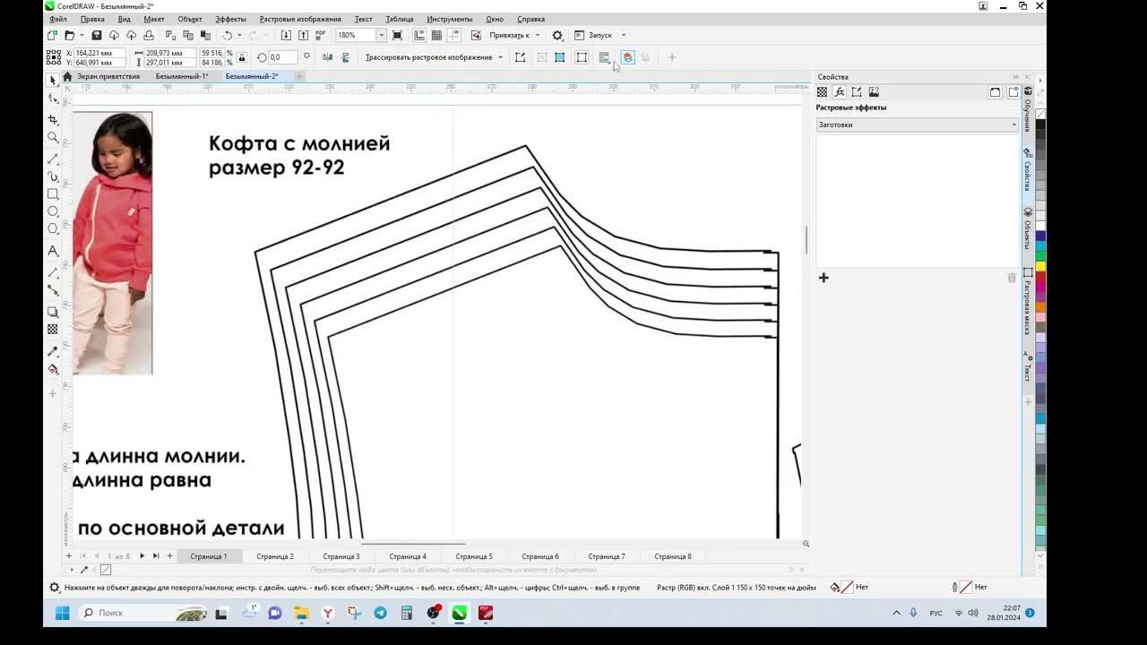The width and height of the screenshot is (1147, 645).
Task: Click the Export icon in toolbar
Action: pyautogui.click(x=303, y=35)
